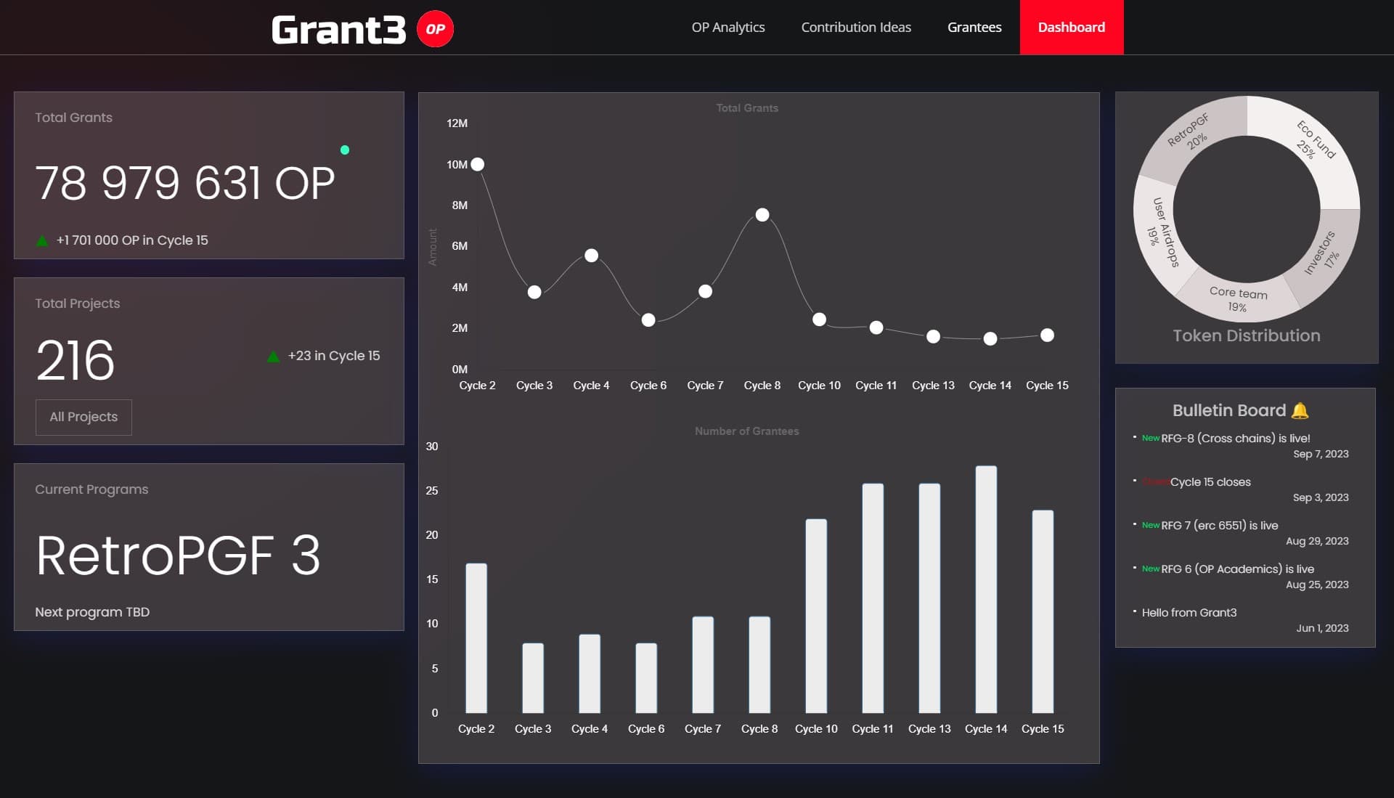Click the Bulletin Board heading
The image size is (1394, 798).
pyautogui.click(x=1228, y=410)
